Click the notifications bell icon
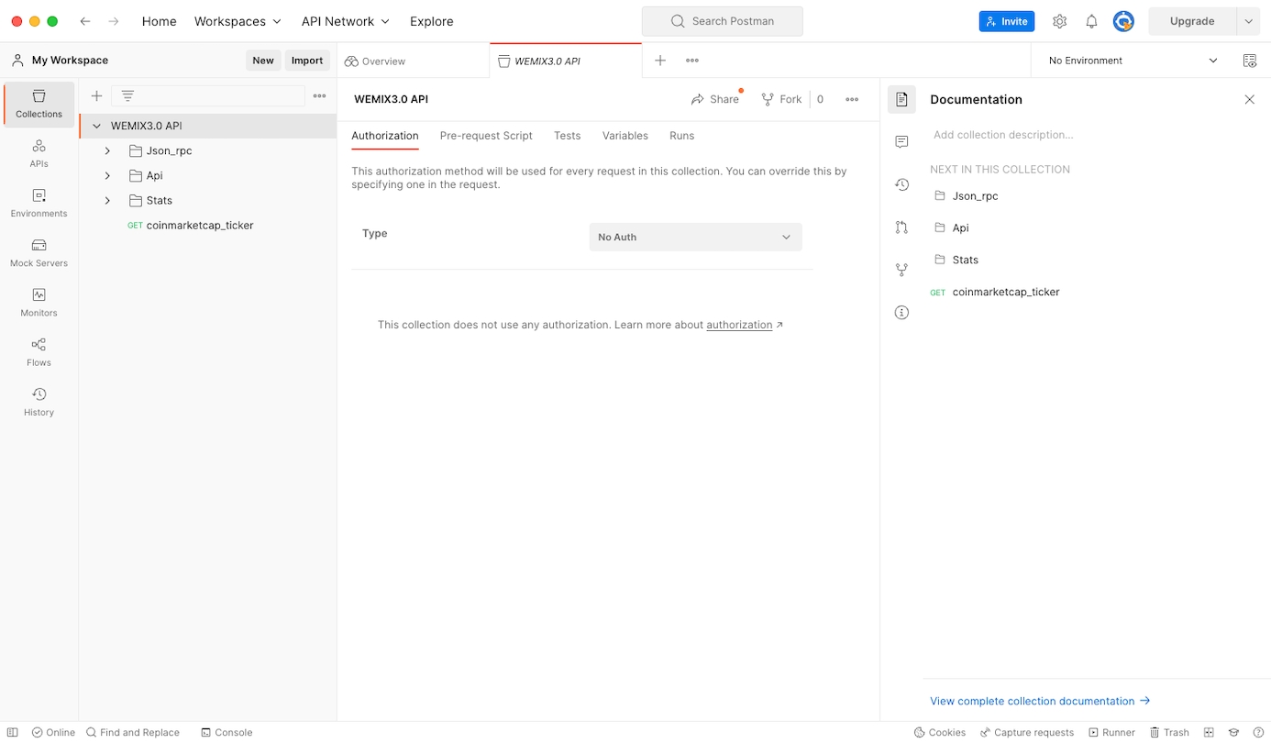Viewport: 1271px width, 743px height. (x=1091, y=21)
